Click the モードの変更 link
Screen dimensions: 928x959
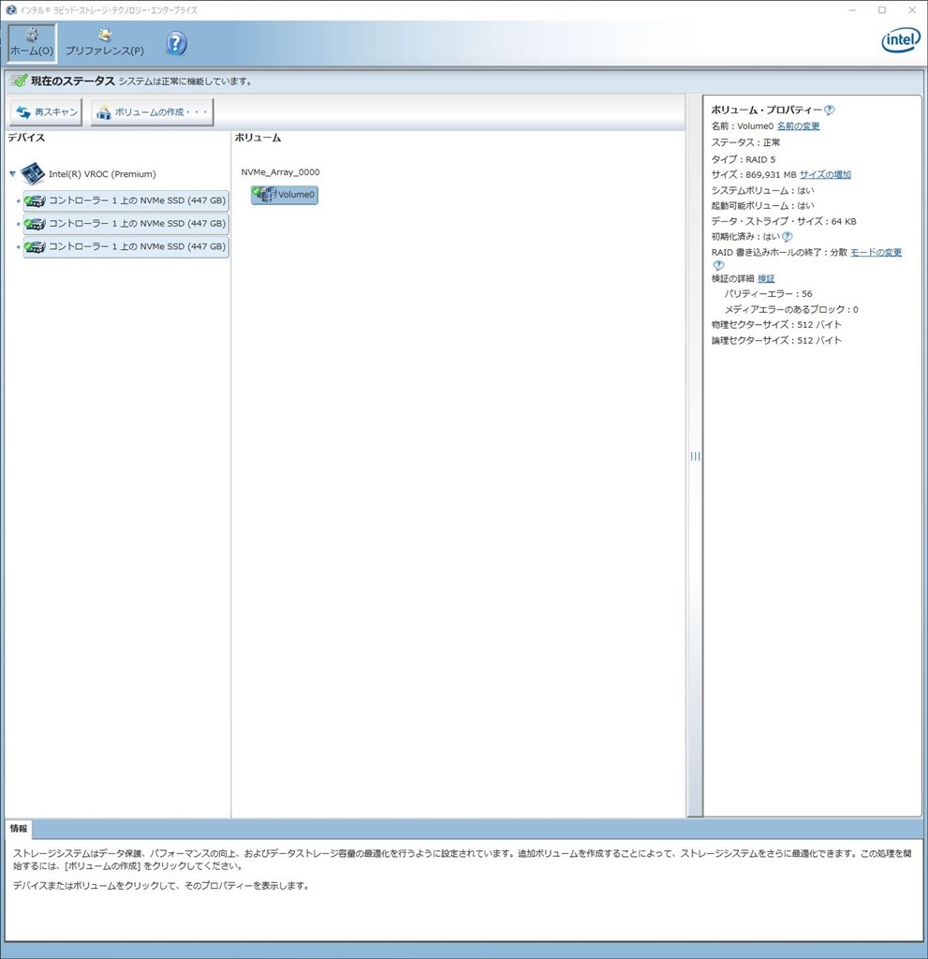pos(876,252)
